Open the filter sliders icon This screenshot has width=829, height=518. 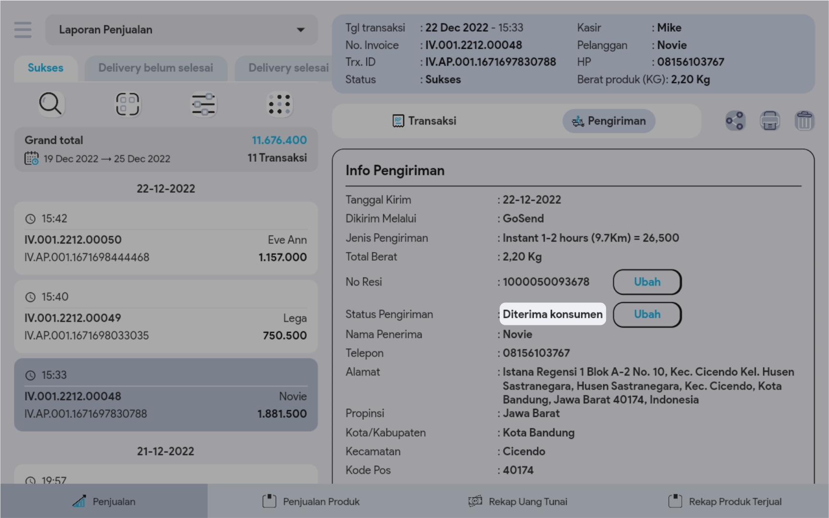[x=203, y=104]
